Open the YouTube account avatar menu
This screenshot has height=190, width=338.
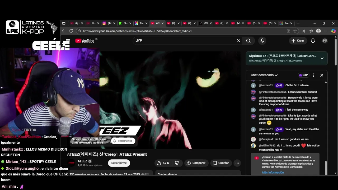pos(325,41)
